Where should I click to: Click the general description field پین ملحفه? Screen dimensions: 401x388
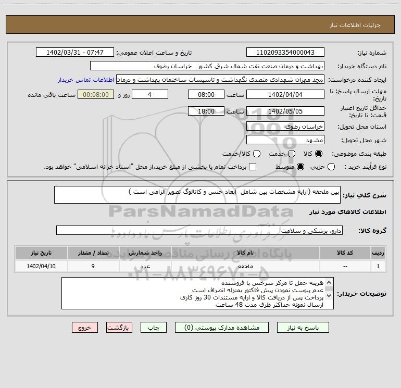tap(197, 195)
